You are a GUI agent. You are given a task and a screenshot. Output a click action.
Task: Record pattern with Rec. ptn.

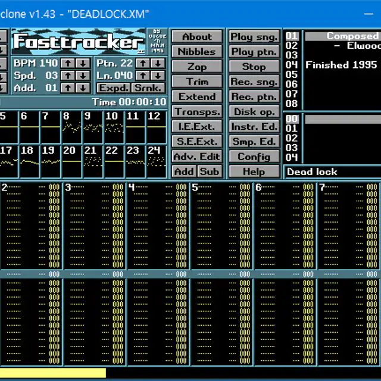pyautogui.click(x=254, y=96)
